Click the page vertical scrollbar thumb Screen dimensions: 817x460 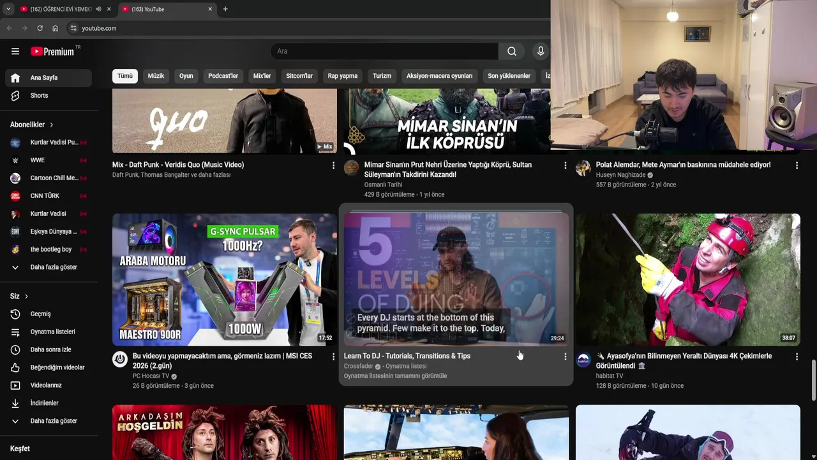pyautogui.click(x=813, y=379)
